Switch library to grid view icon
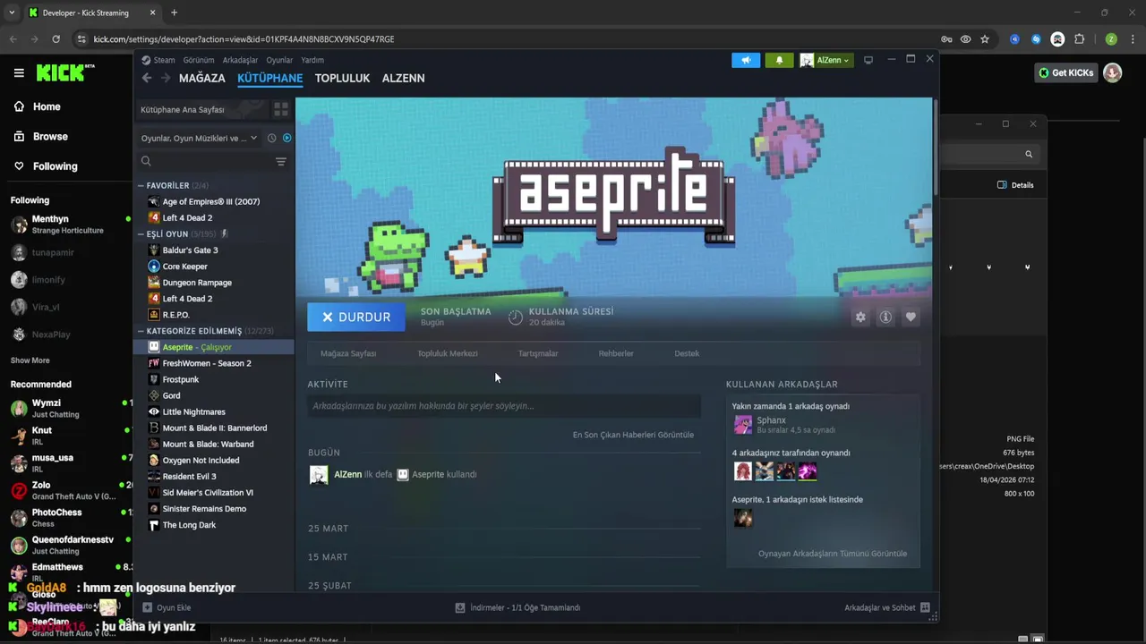The width and height of the screenshot is (1146, 644). 281,109
